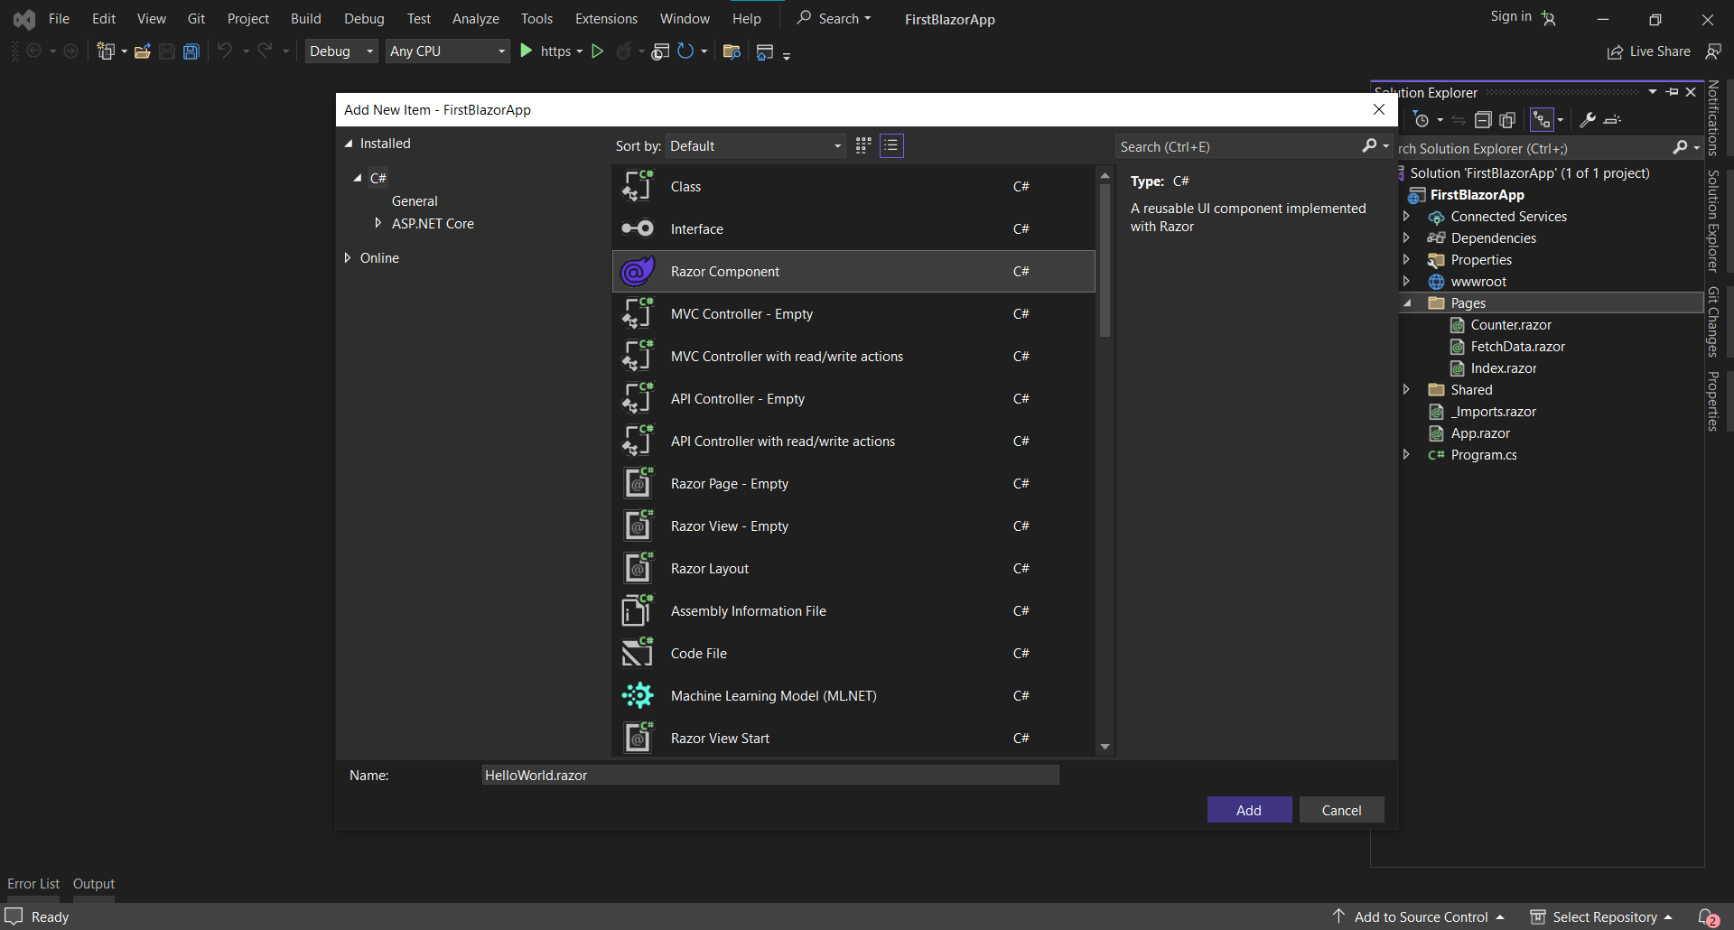Open the Build menu

click(305, 18)
